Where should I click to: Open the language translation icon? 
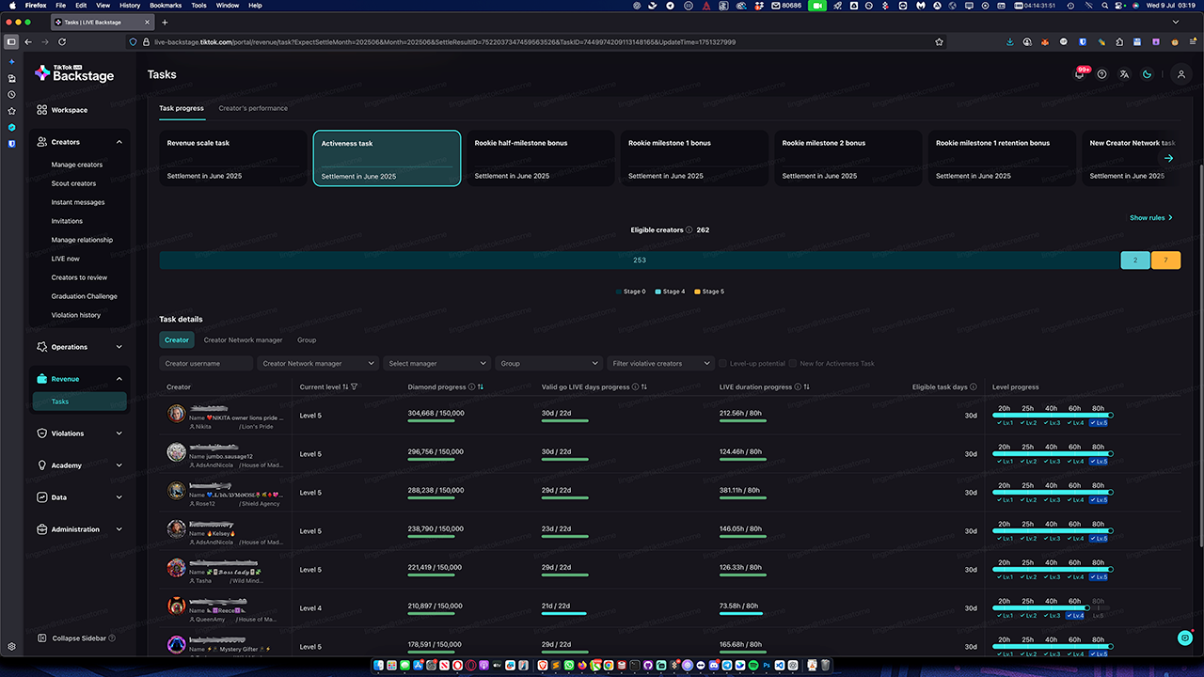[x=1124, y=75]
